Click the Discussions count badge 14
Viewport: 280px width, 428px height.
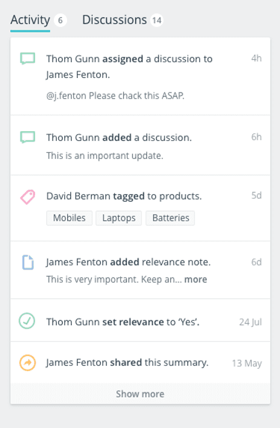tap(157, 21)
